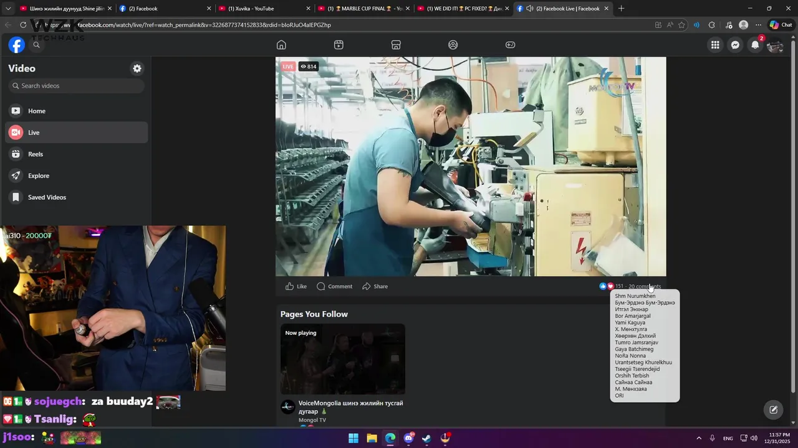Click the live video player

(471, 167)
